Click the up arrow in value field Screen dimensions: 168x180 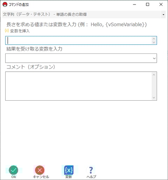coord(154,39)
